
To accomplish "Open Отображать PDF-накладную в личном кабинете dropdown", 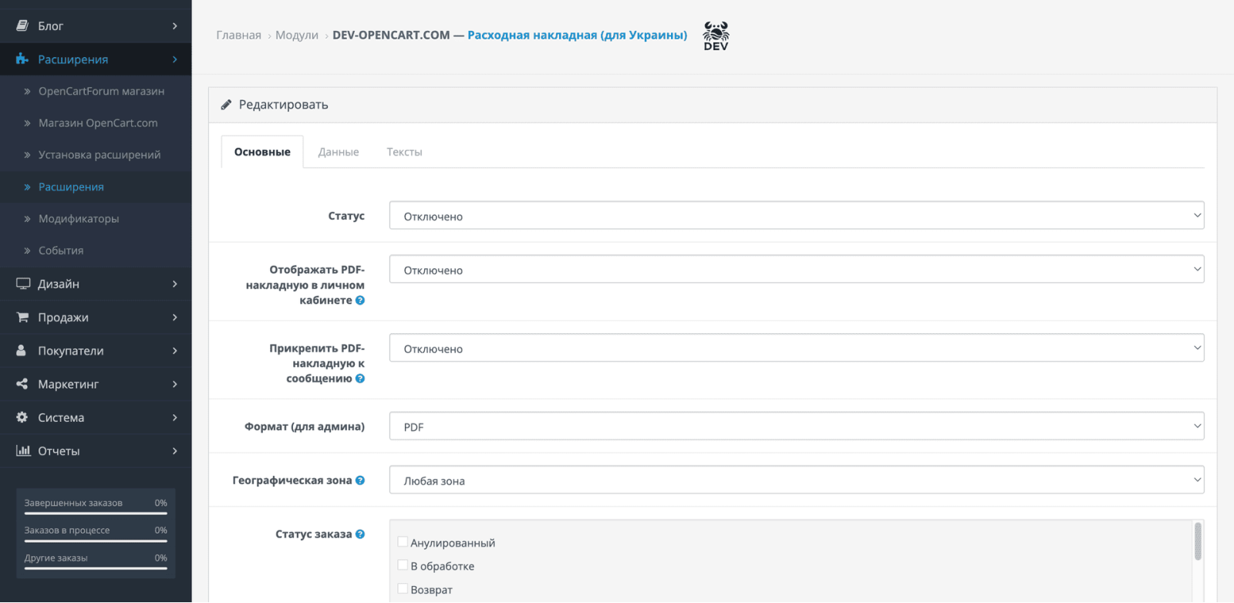I will [x=797, y=269].
